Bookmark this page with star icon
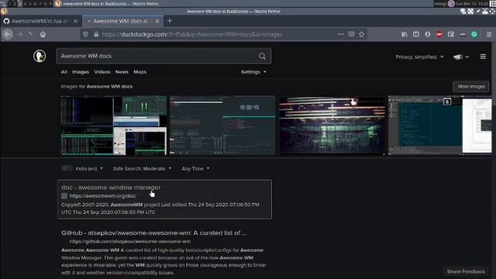This screenshot has width=496, height=279. (362, 34)
